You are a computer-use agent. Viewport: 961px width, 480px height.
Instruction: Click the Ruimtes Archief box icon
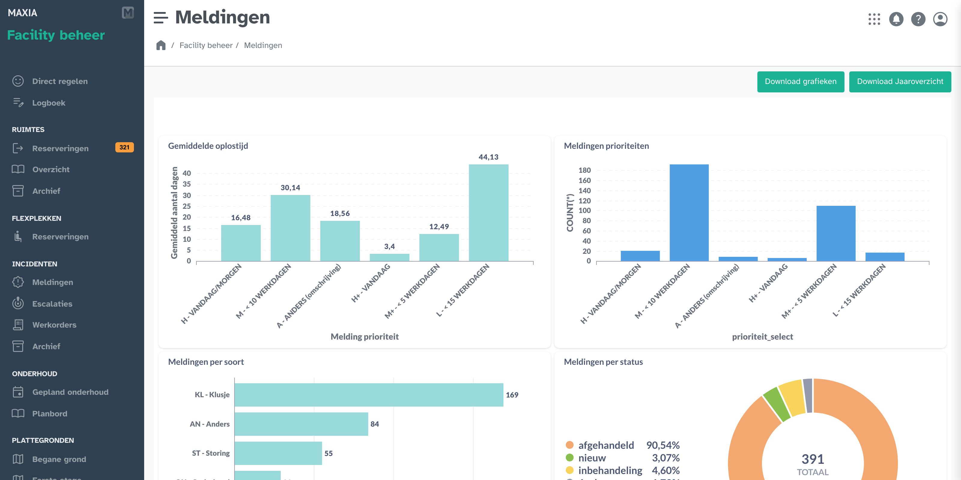(18, 191)
